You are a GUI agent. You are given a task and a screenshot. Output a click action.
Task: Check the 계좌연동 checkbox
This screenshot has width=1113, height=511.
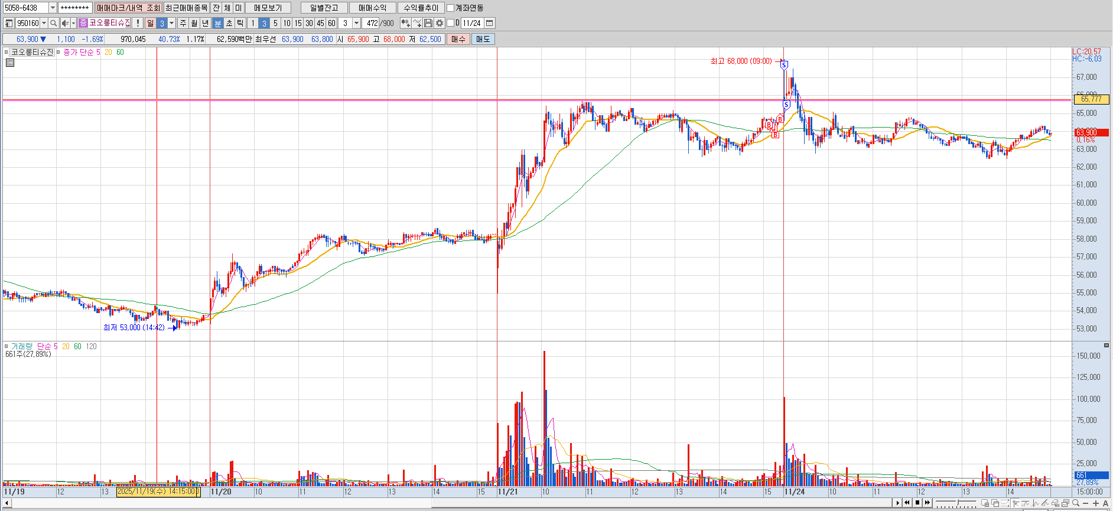point(450,8)
